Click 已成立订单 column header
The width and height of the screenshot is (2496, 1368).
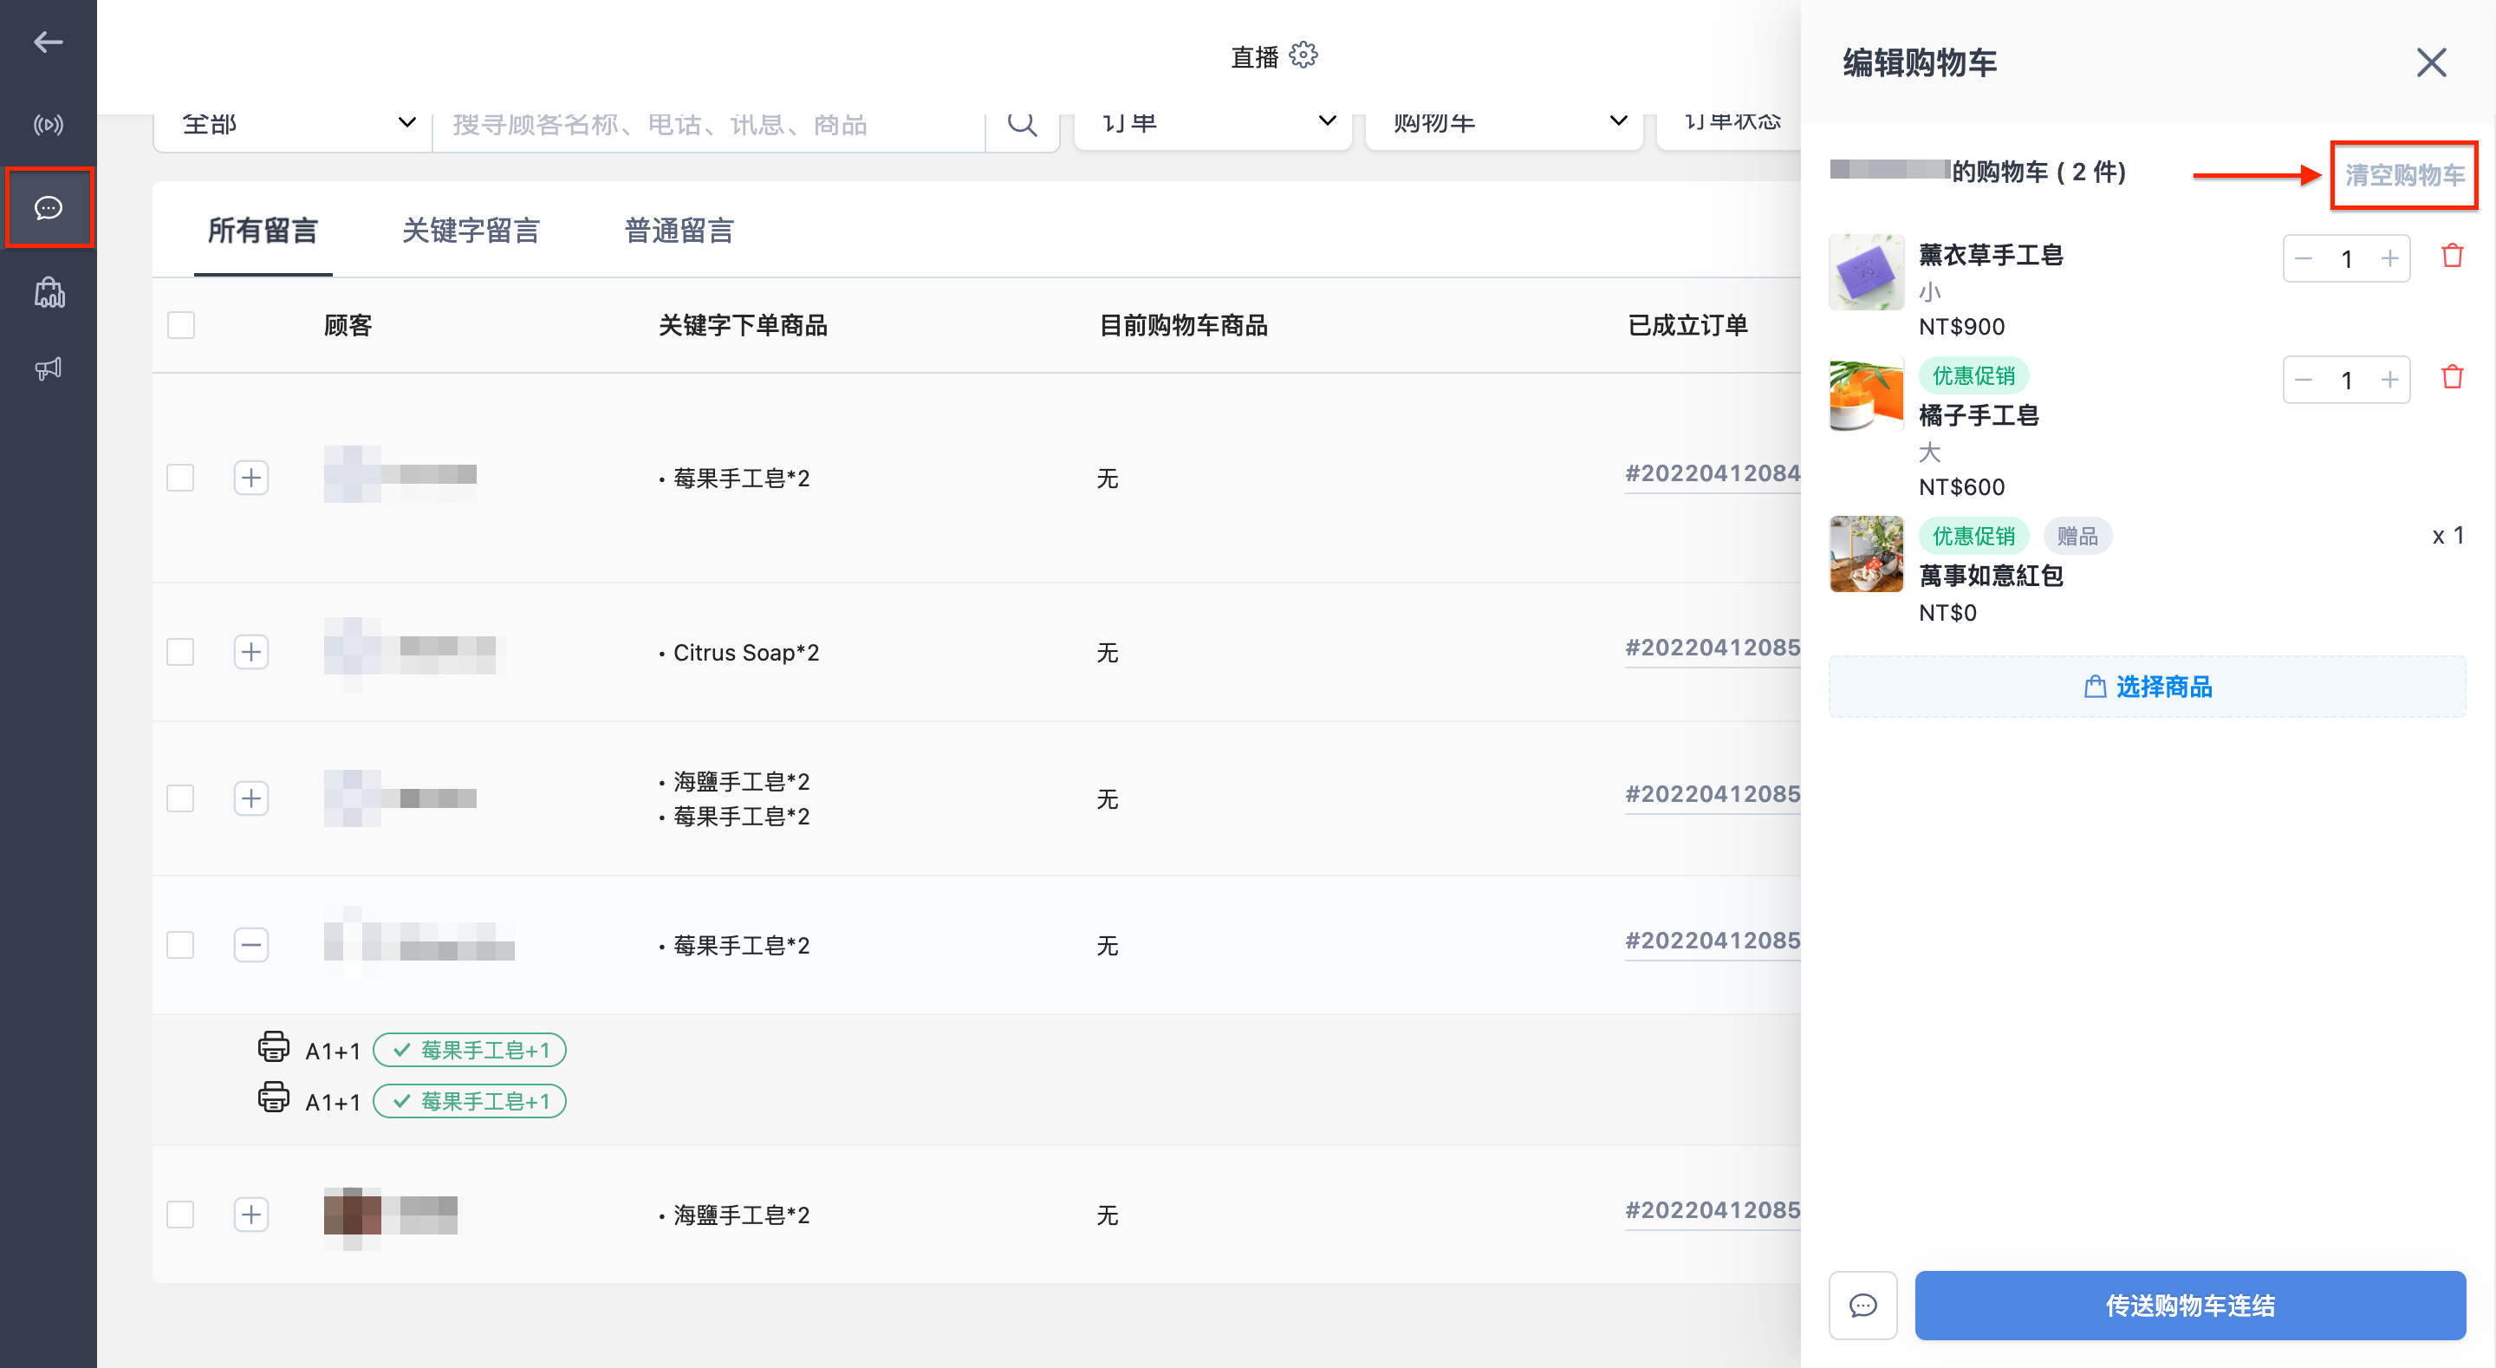1688,326
